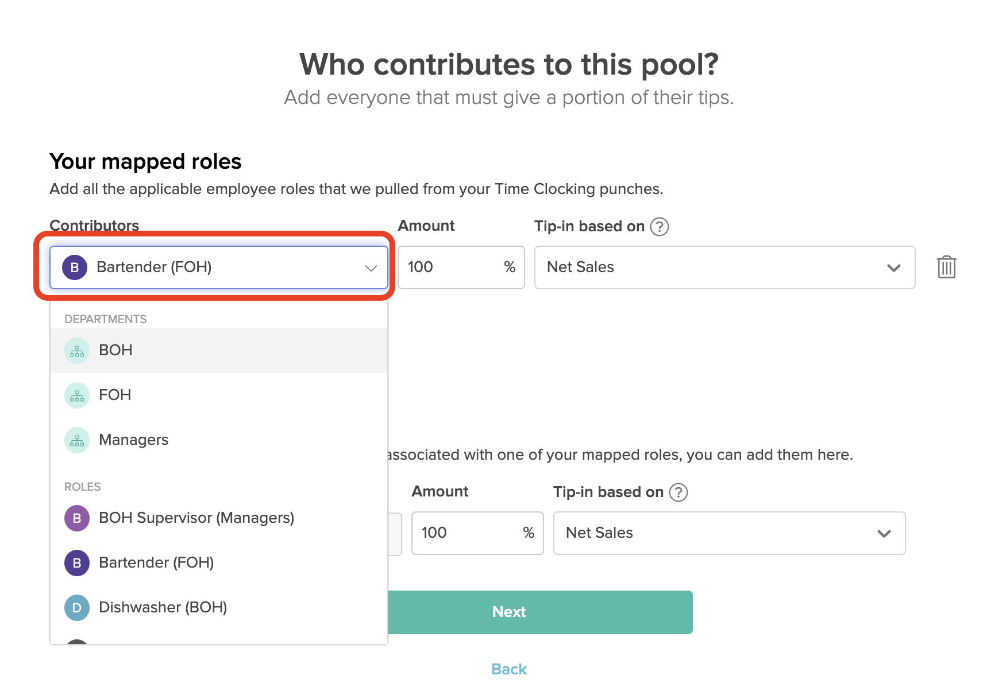
Task: Click the Next button
Action: tap(508, 612)
